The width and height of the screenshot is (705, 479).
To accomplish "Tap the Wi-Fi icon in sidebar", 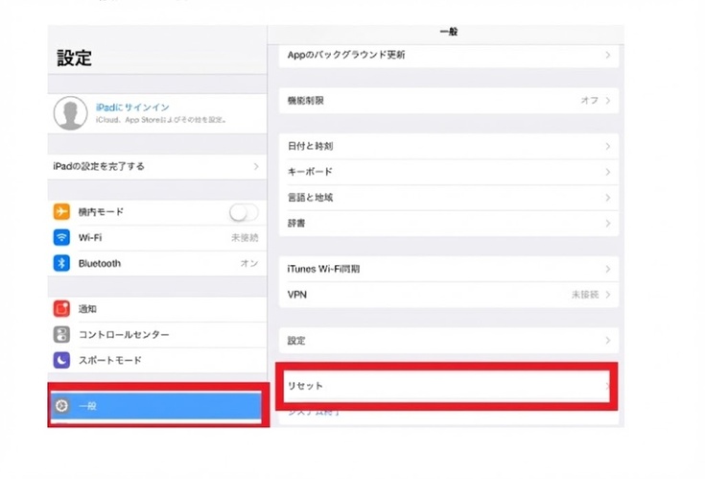I will [x=61, y=237].
